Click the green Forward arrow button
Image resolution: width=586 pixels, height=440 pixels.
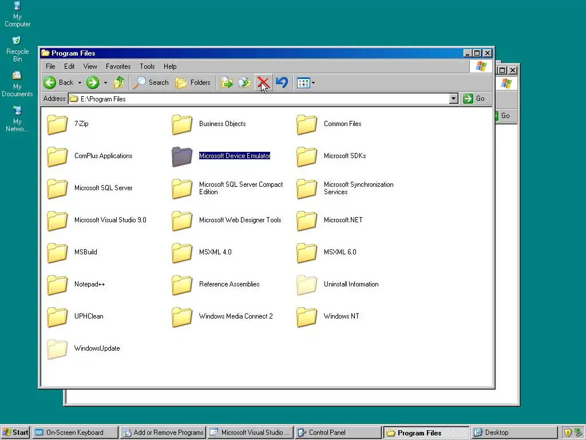(93, 82)
